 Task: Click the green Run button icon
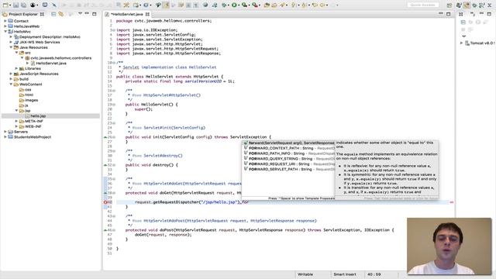point(234,5)
